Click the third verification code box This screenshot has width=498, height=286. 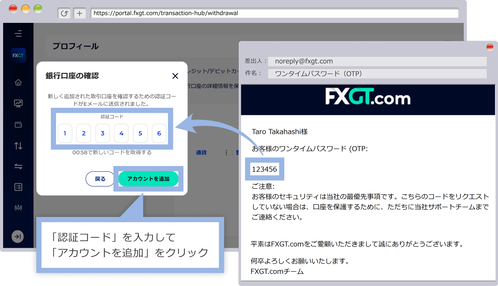point(102,133)
